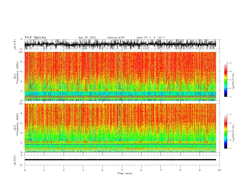
Task: Click the 'start UT = 4 :10: 1' text
Action: (x=151, y=37)
